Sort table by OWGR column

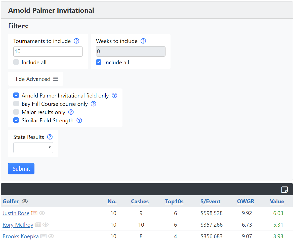click(x=246, y=201)
